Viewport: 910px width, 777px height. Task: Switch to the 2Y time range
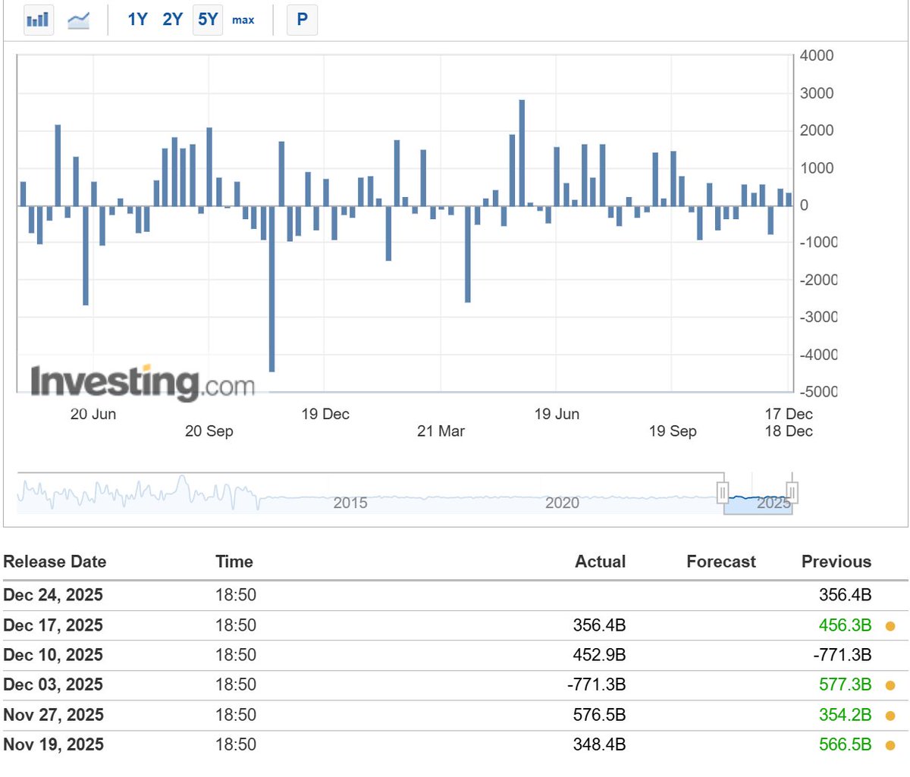pos(172,20)
